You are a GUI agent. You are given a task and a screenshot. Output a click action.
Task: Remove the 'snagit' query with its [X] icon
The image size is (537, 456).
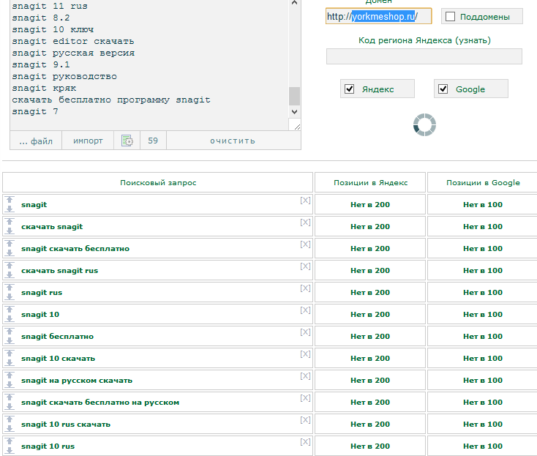[x=305, y=201]
